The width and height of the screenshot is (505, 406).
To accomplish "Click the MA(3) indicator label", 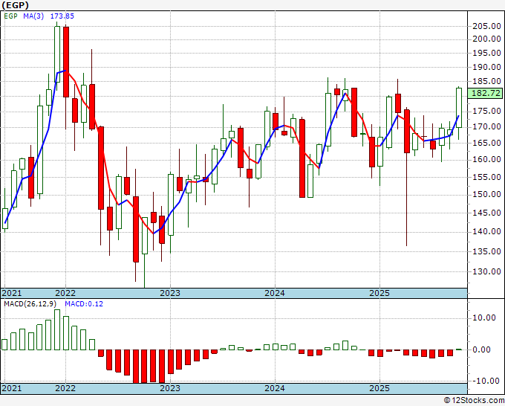I will [33, 16].
